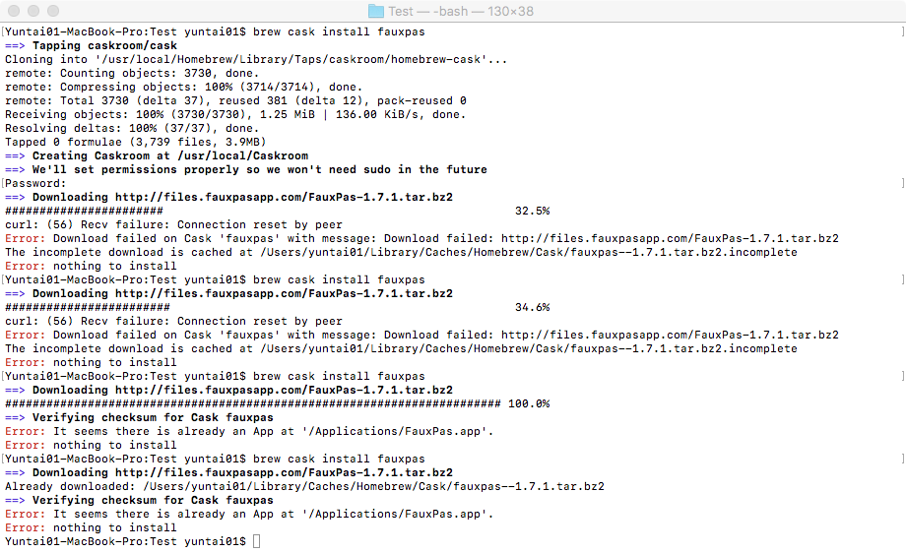Image resolution: width=906 pixels, height=553 pixels.
Task: Click the gray close window button
Action: (14, 11)
